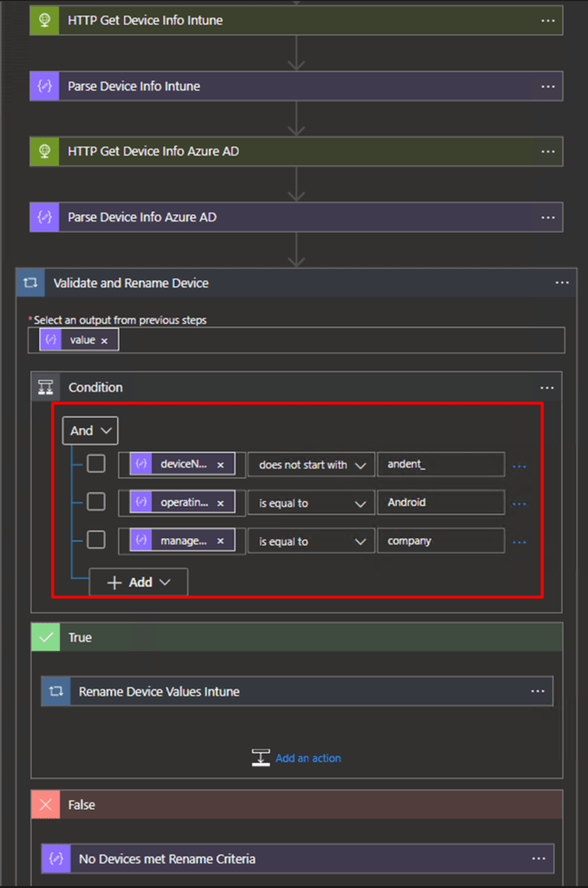The height and width of the screenshot is (888, 588).
Task: Click the Add button in the Condition
Action: (x=130, y=582)
